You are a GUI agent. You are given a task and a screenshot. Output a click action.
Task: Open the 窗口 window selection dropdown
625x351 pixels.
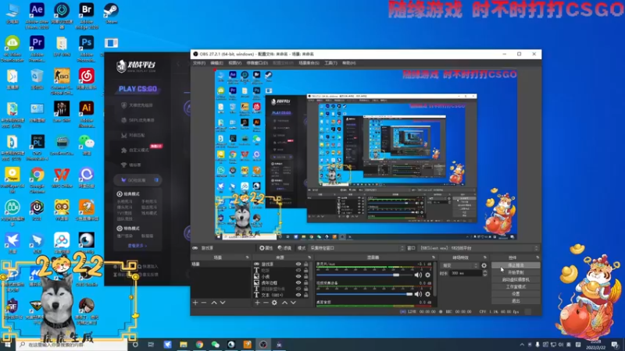pos(478,248)
